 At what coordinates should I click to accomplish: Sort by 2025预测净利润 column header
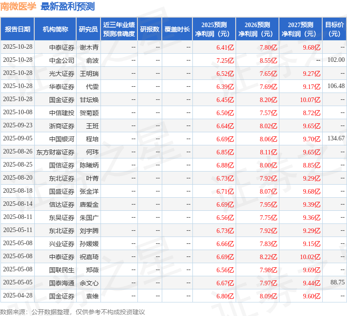[214, 29]
